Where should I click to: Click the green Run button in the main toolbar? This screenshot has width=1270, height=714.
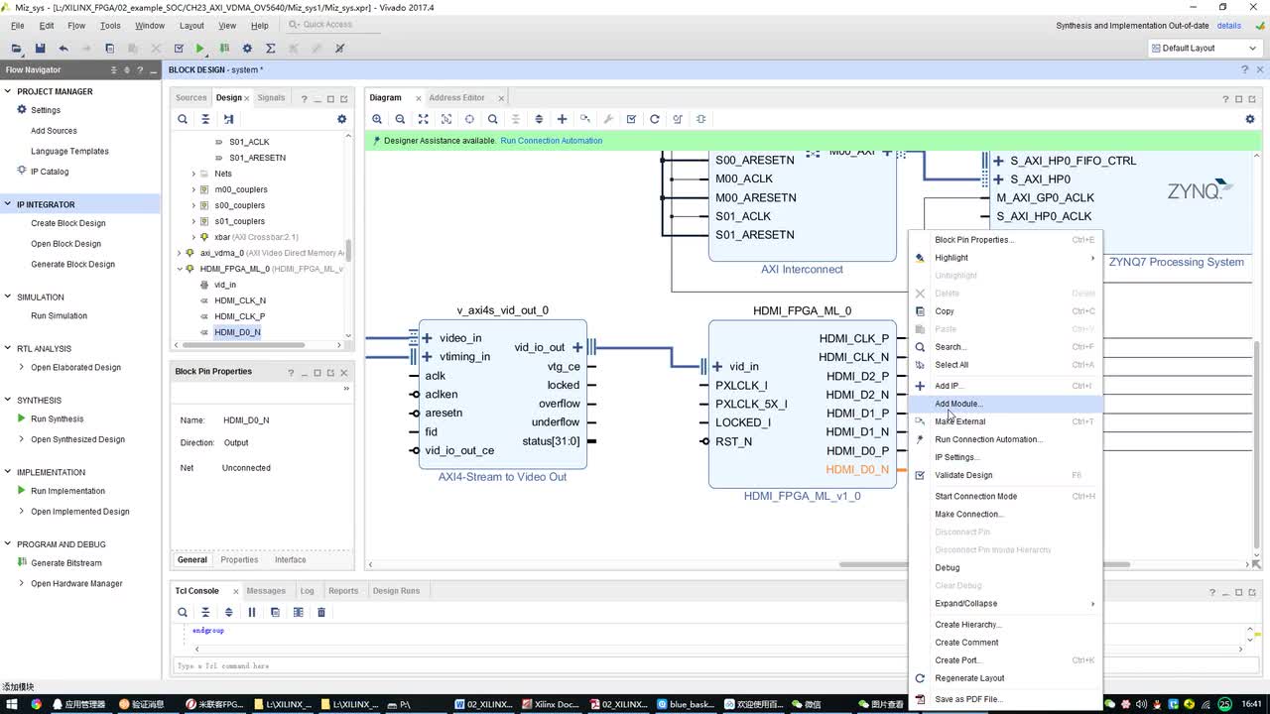click(x=200, y=48)
